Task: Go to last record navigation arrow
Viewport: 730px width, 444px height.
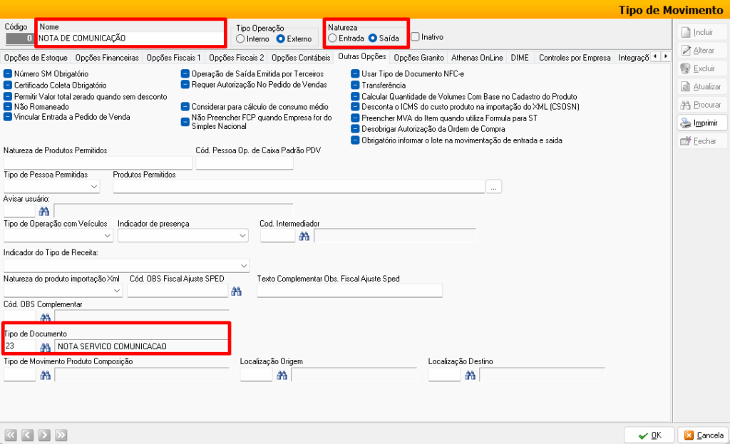Action: 61,434
